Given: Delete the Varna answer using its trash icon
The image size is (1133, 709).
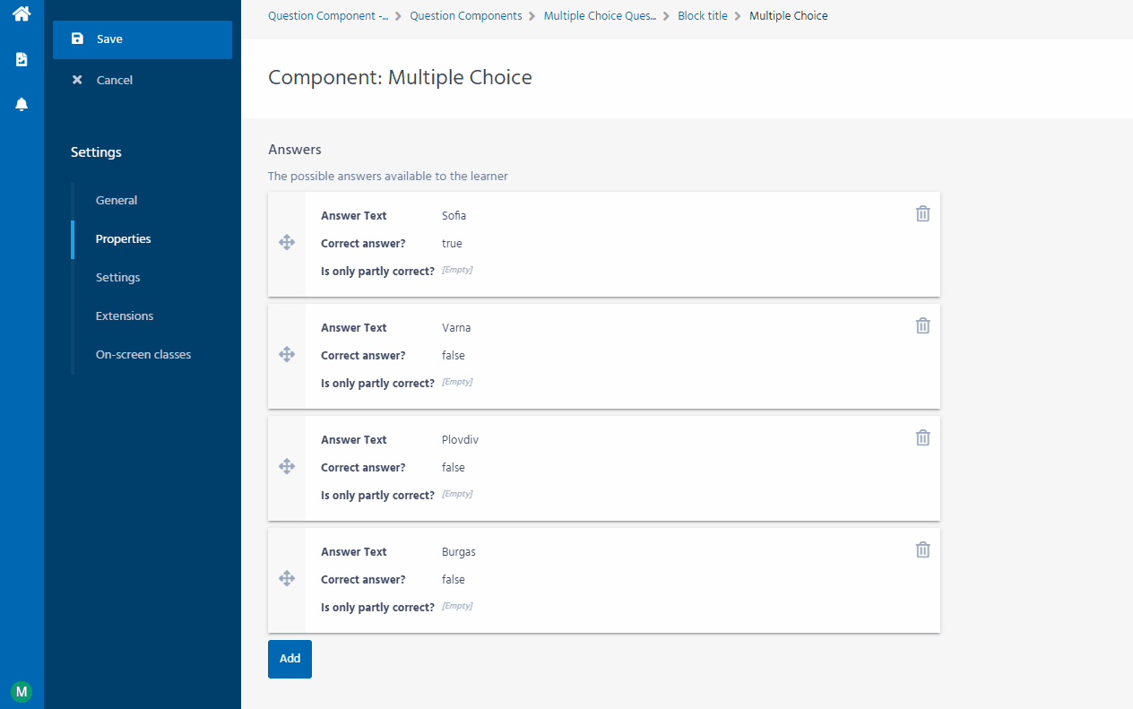Looking at the screenshot, I should [922, 325].
